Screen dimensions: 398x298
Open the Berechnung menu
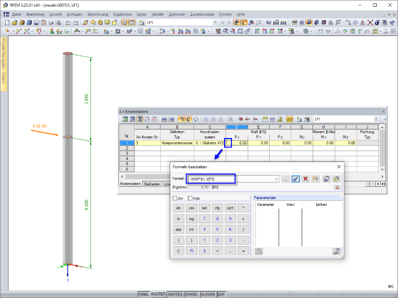pyautogui.click(x=98, y=15)
